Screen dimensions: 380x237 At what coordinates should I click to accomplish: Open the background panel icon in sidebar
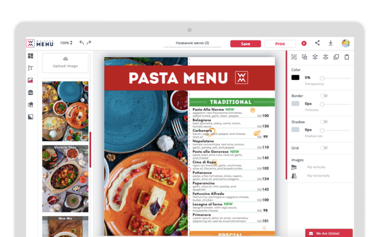coord(30,117)
